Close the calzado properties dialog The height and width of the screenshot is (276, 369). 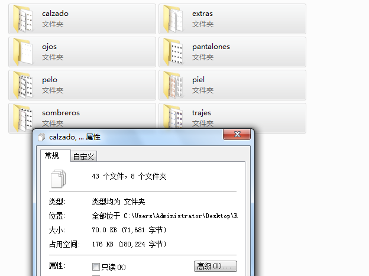pos(237,134)
